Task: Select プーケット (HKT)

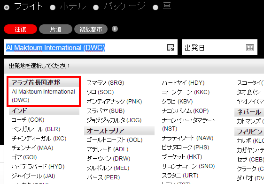Action: [182, 157]
